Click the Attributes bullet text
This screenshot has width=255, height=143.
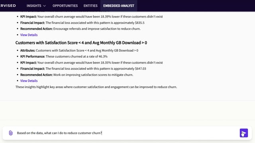coord(79,50)
